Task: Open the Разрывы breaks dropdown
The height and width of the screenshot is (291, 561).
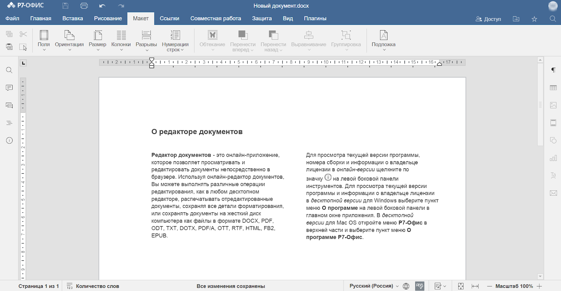Action: click(x=146, y=41)
